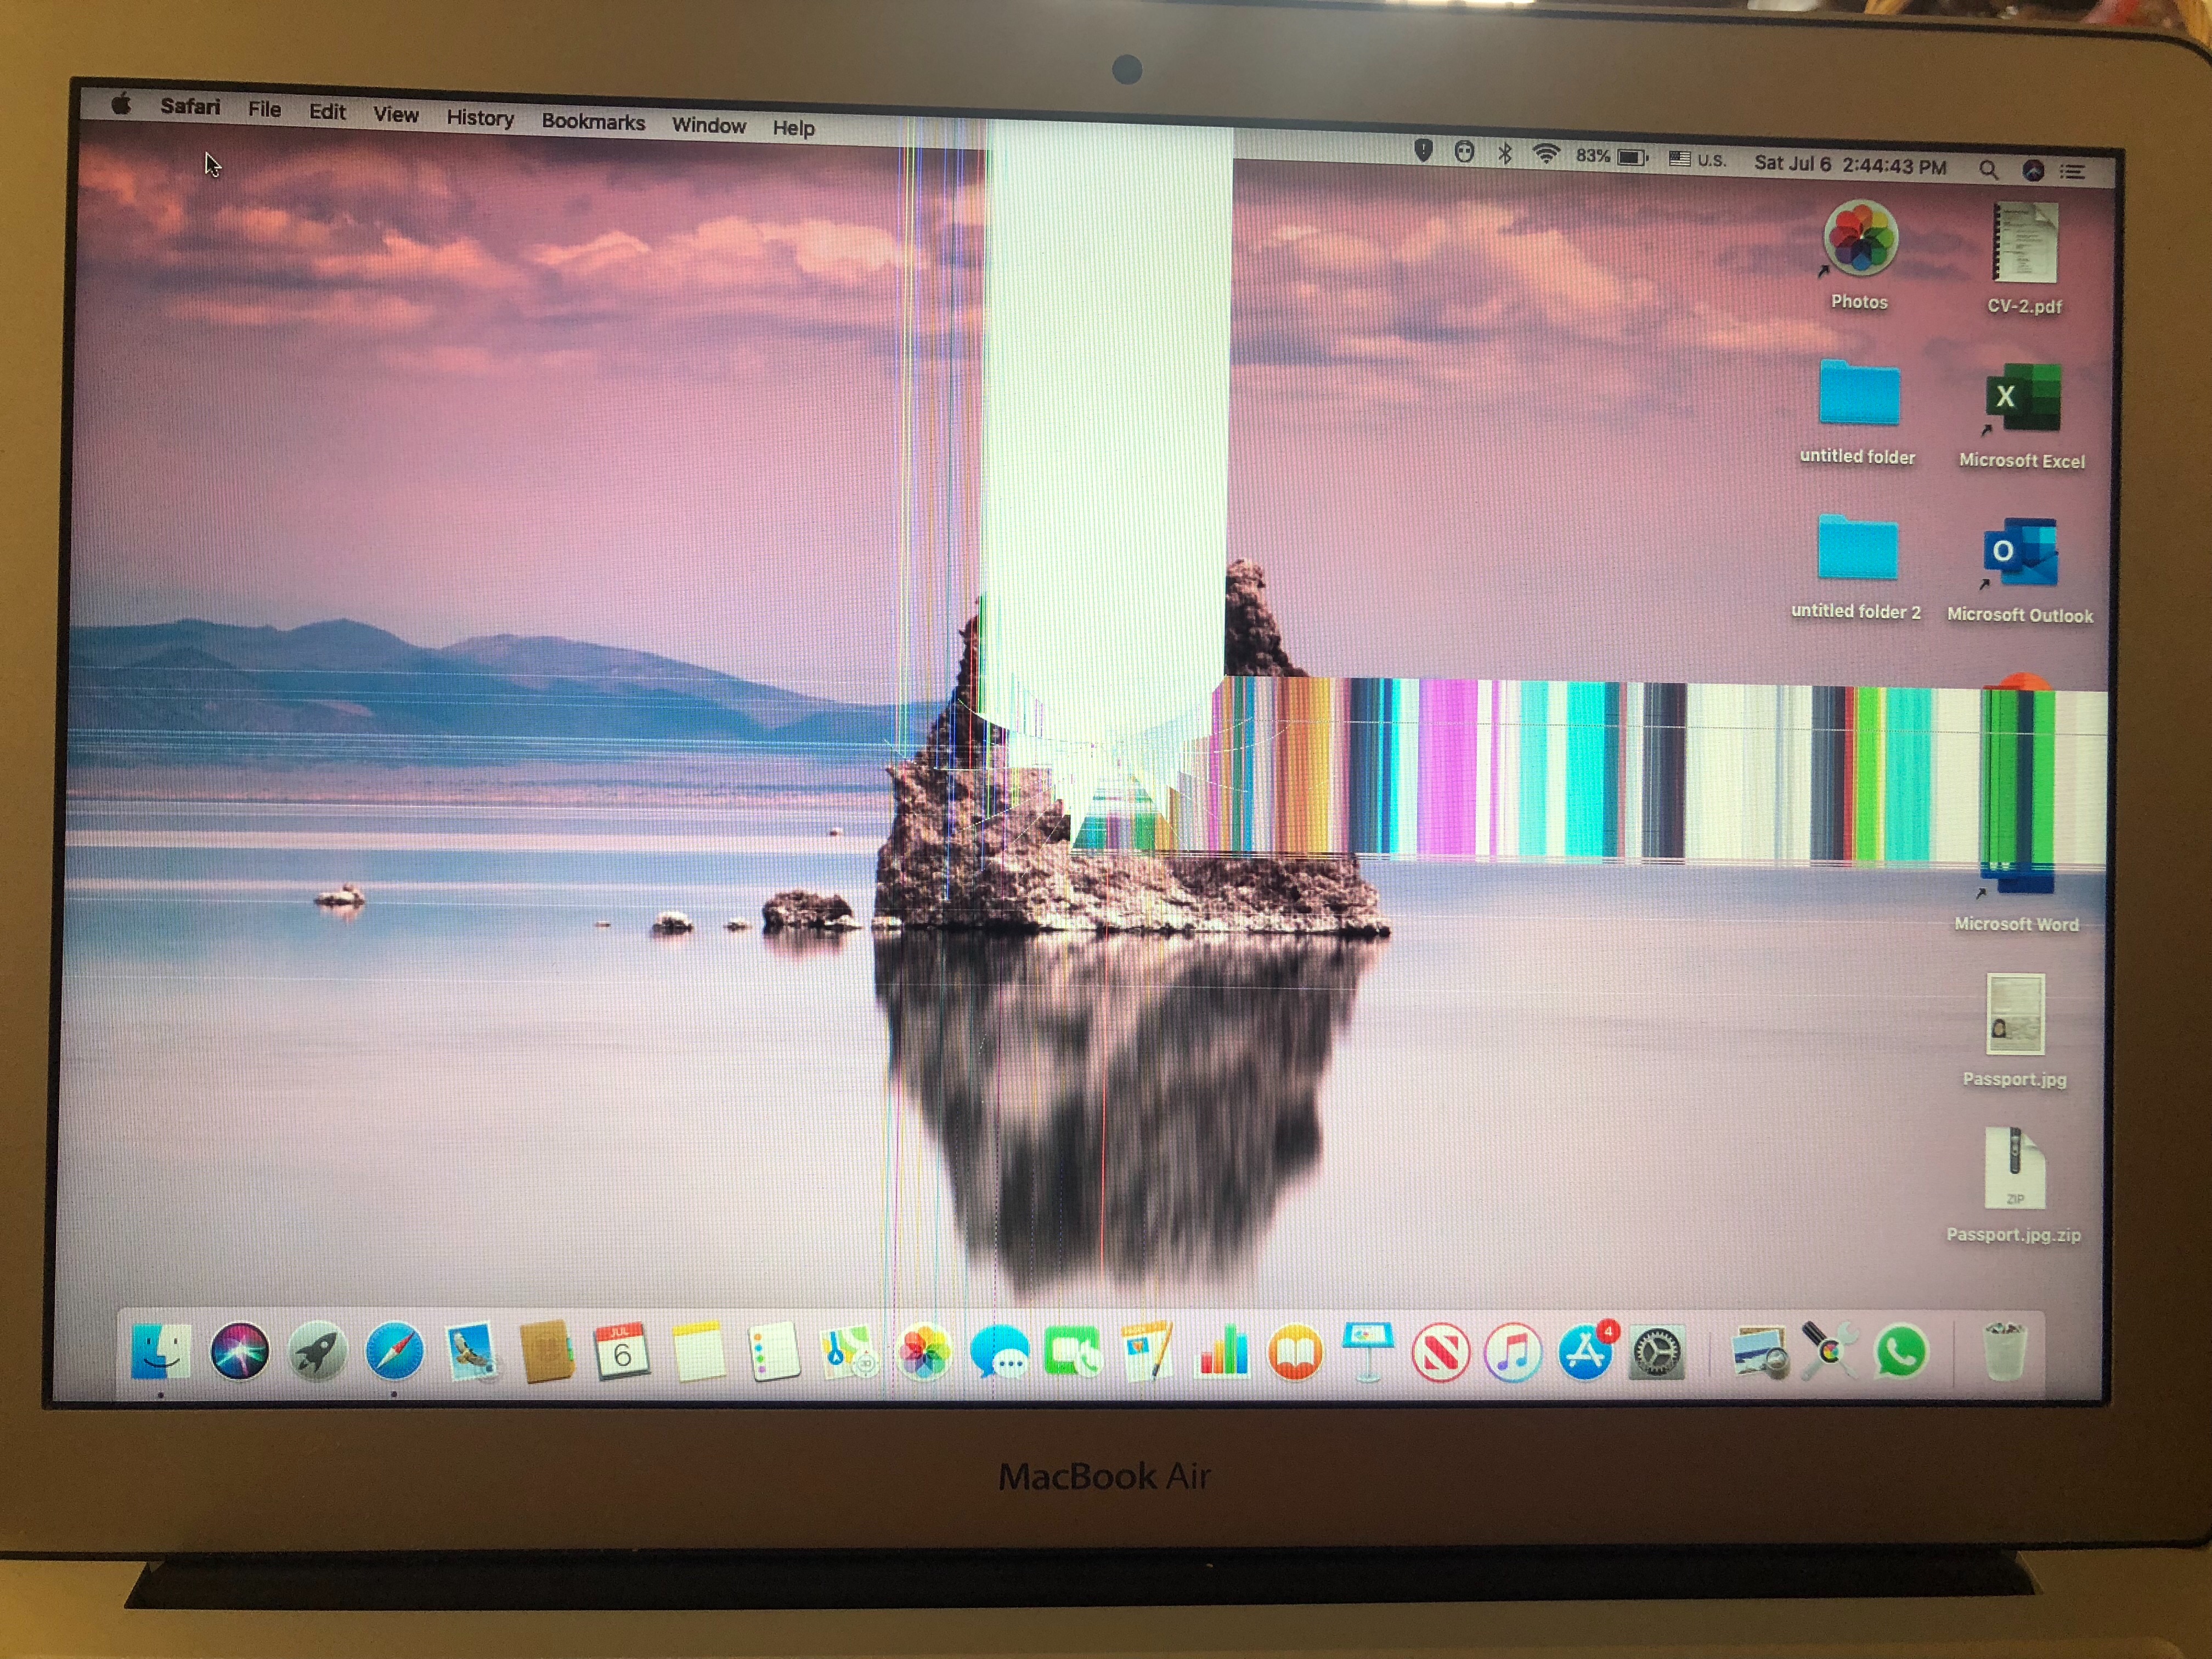
Task: Click the Spotlight search magnifier
Action: click(x=1988, y=170)
